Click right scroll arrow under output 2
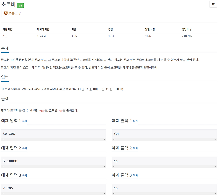Viewport: 218px width, 196px height. coord(215,166)
